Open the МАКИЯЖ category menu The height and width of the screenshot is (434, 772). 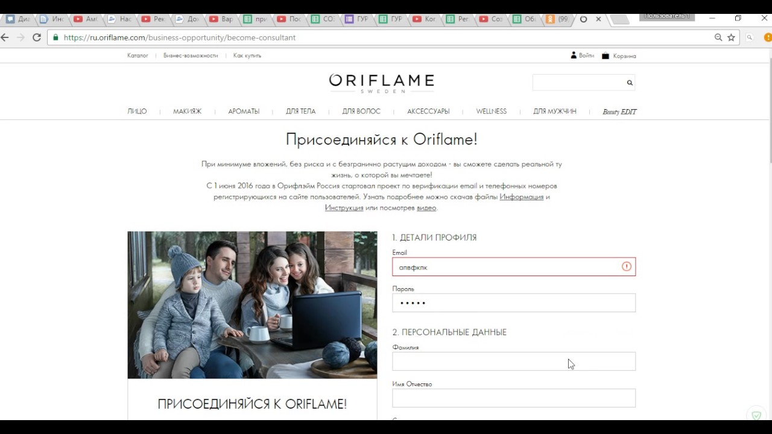point(187,112)
